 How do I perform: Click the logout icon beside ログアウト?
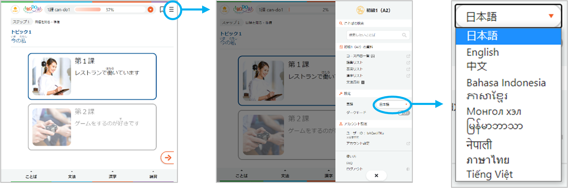point(408,169)
